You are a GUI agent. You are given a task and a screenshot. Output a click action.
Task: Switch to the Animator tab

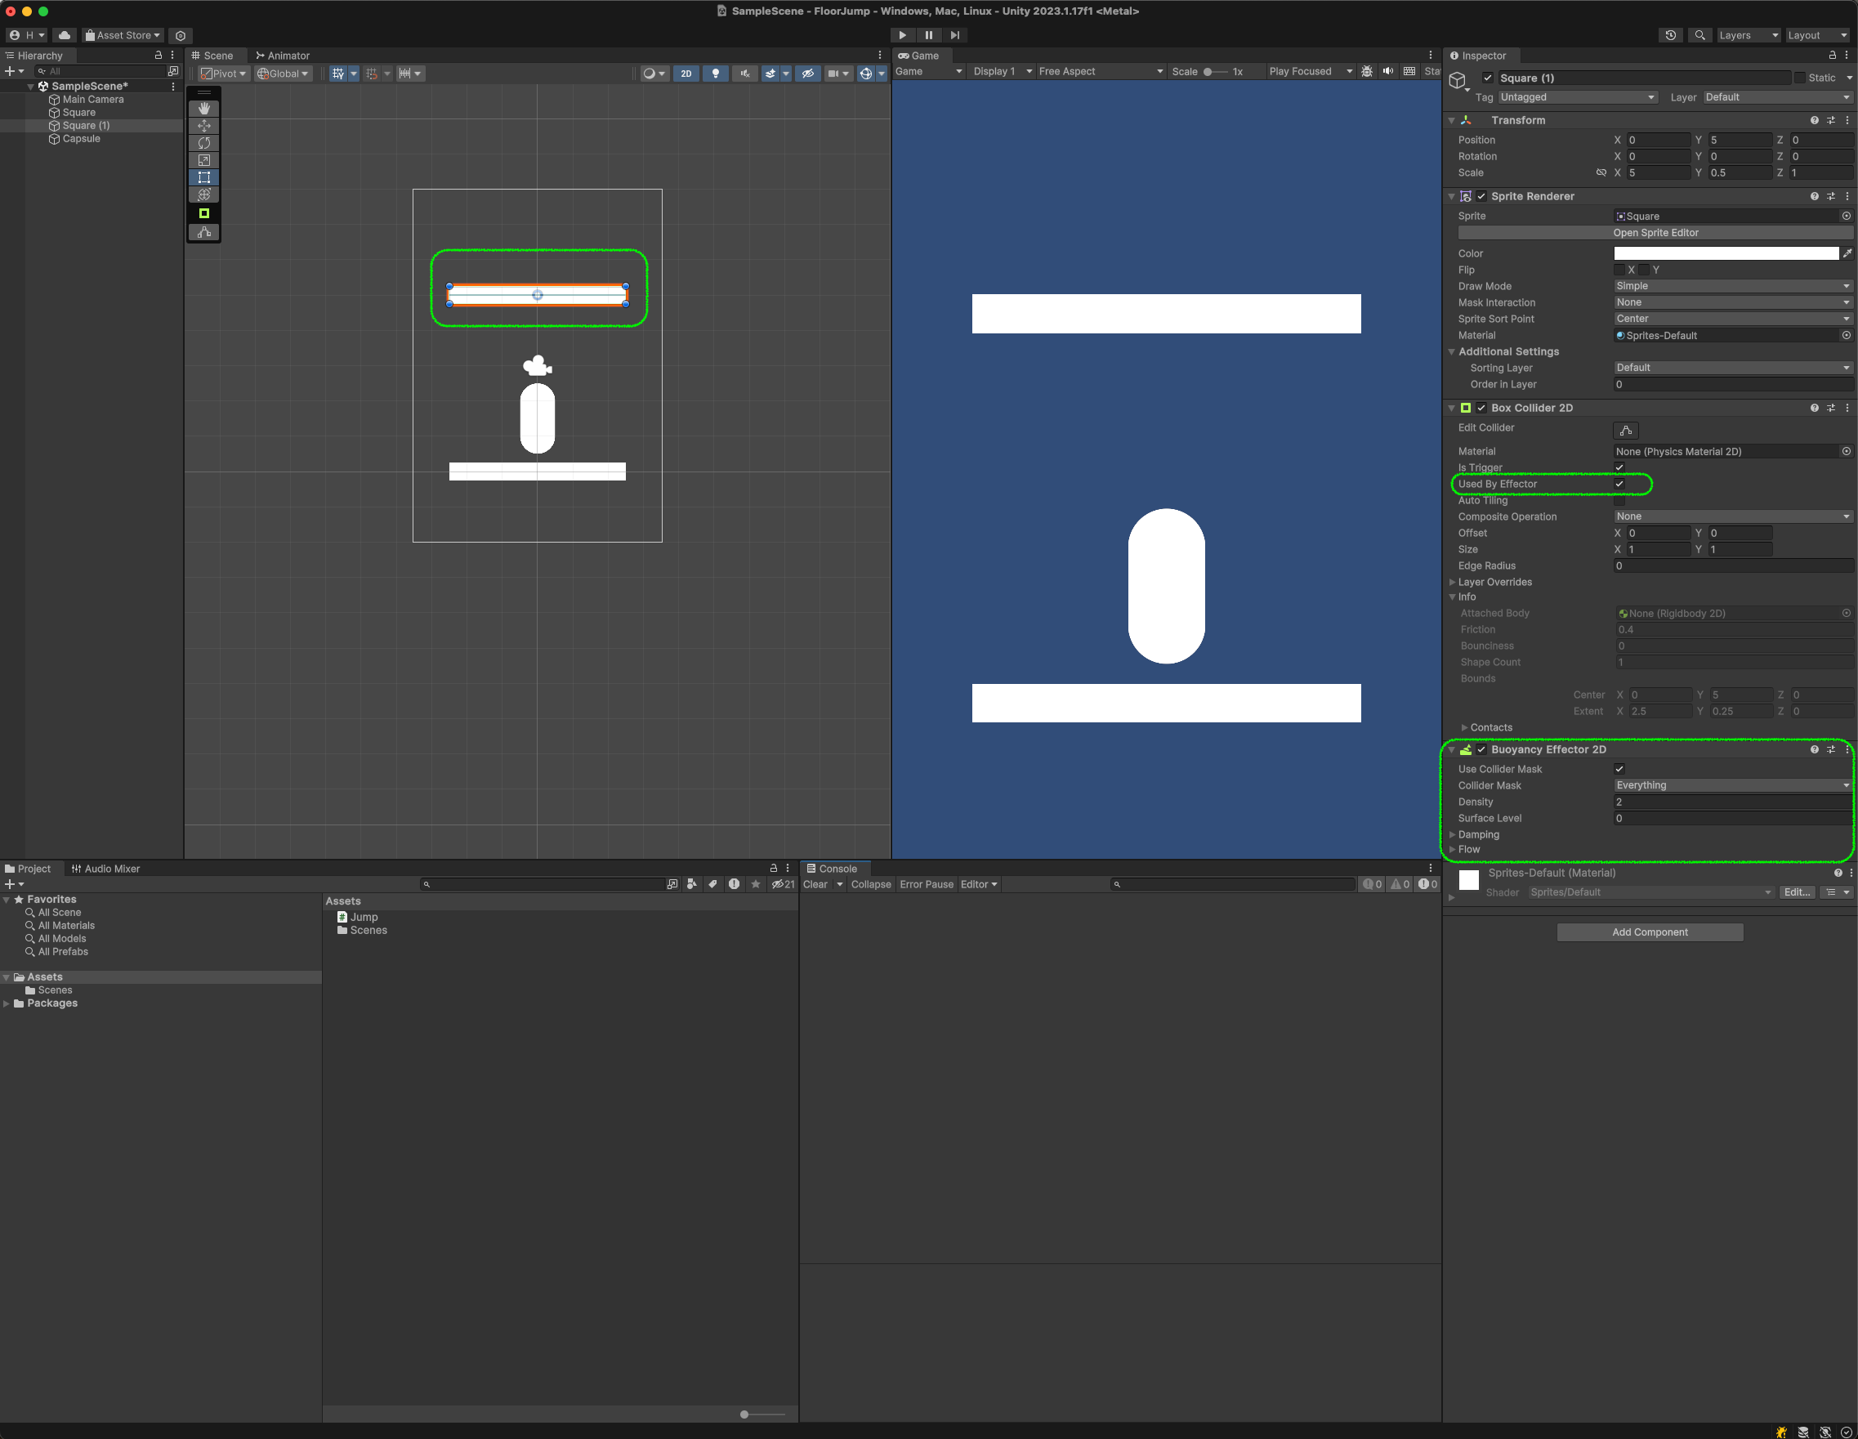click(284, 56)
